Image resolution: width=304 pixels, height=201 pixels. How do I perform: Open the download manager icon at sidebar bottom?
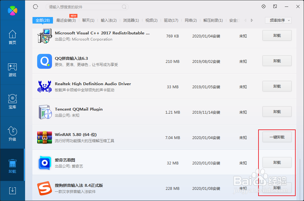pos(12,191)
